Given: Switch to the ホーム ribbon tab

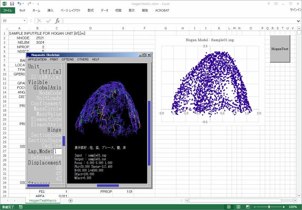Looking at the screenshot, I should [x=36, y=10].
